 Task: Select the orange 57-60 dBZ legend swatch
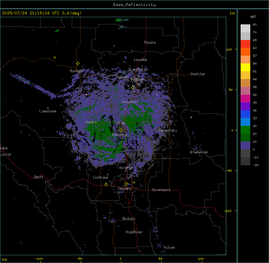click(245, 52)
